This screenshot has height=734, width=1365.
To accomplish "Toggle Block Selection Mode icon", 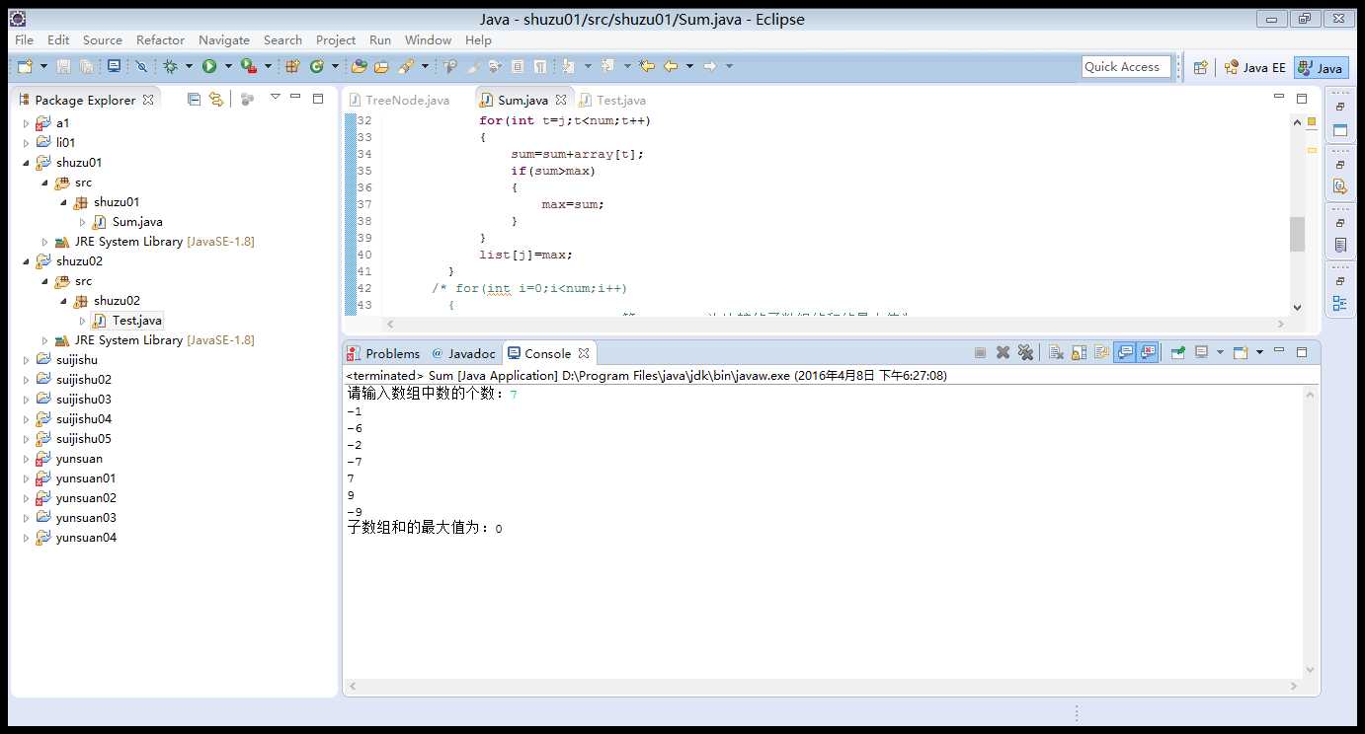I will [x=517, y=66].
